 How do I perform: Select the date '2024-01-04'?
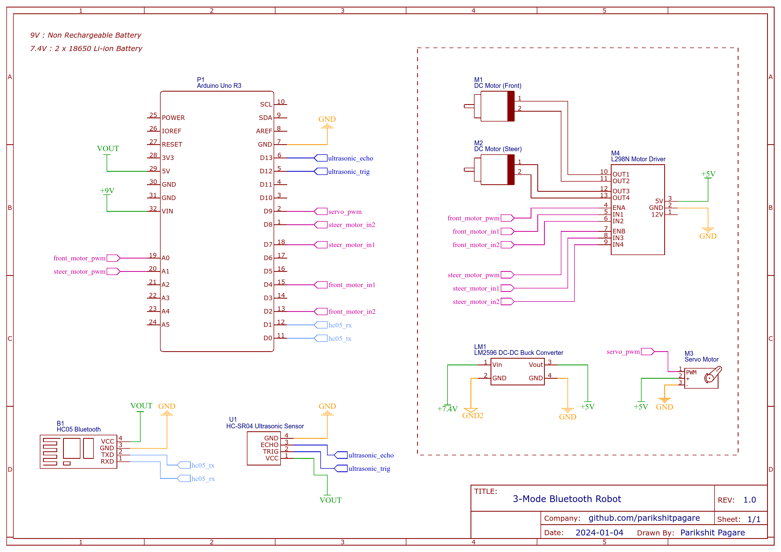click(x=599, y=533)
